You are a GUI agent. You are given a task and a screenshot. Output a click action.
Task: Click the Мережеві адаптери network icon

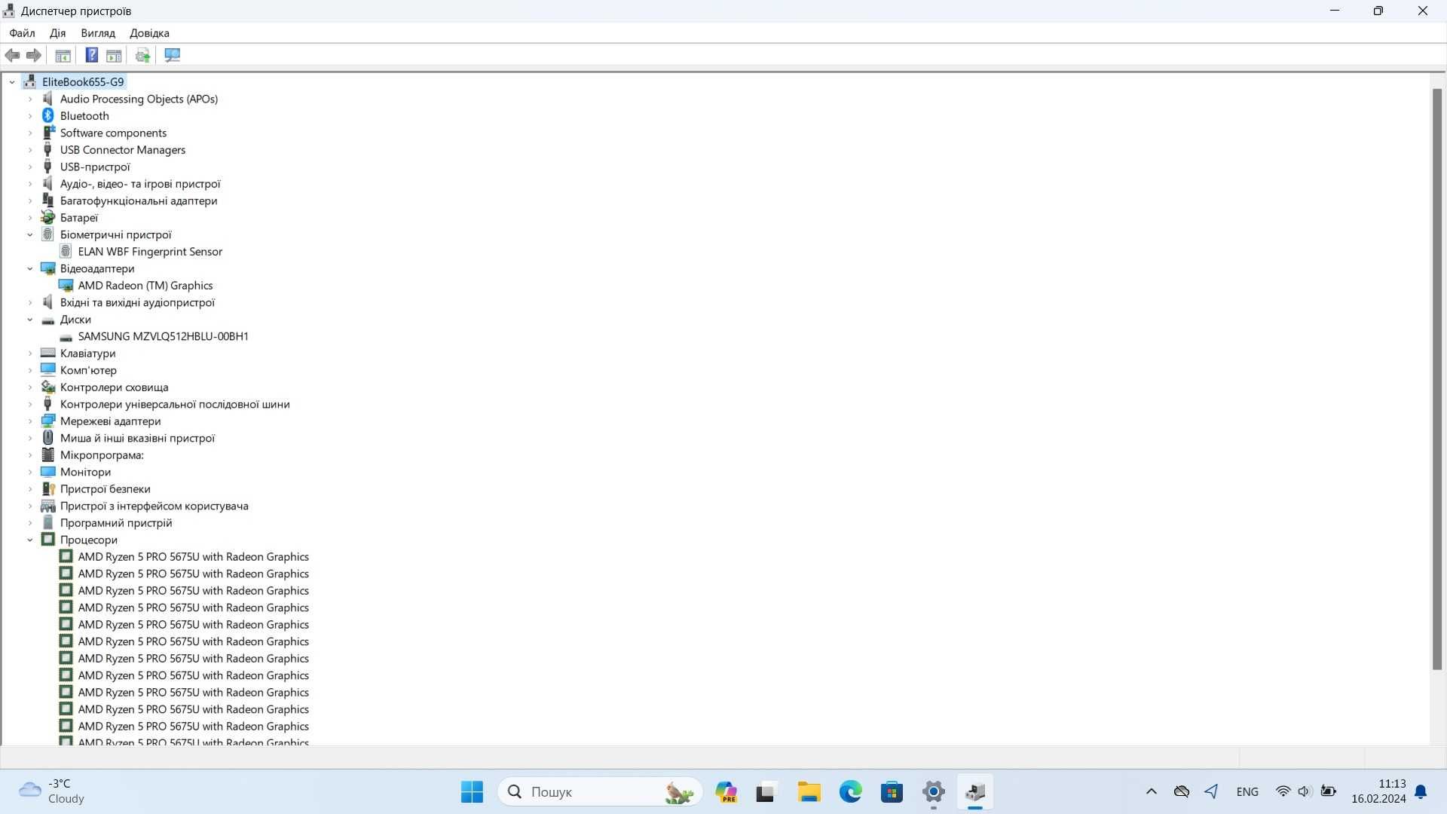(x=47, y=421)
